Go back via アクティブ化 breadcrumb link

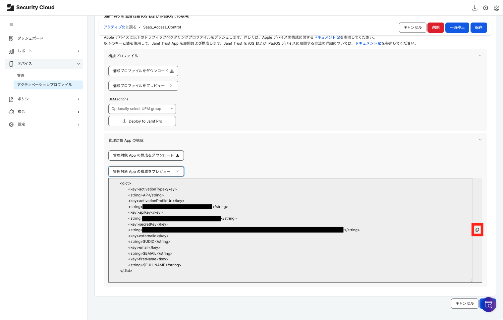115,27
